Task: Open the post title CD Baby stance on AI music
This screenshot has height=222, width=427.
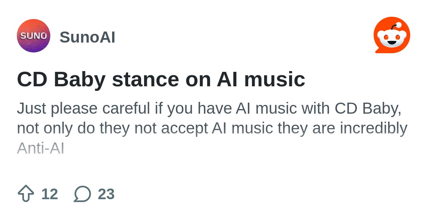Action: click(161, 79)
